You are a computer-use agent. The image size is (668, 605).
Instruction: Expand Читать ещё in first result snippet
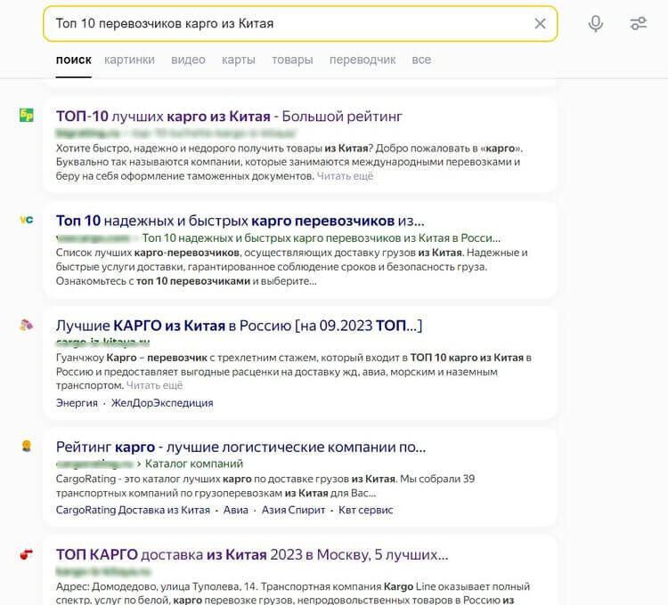(345, 176)
